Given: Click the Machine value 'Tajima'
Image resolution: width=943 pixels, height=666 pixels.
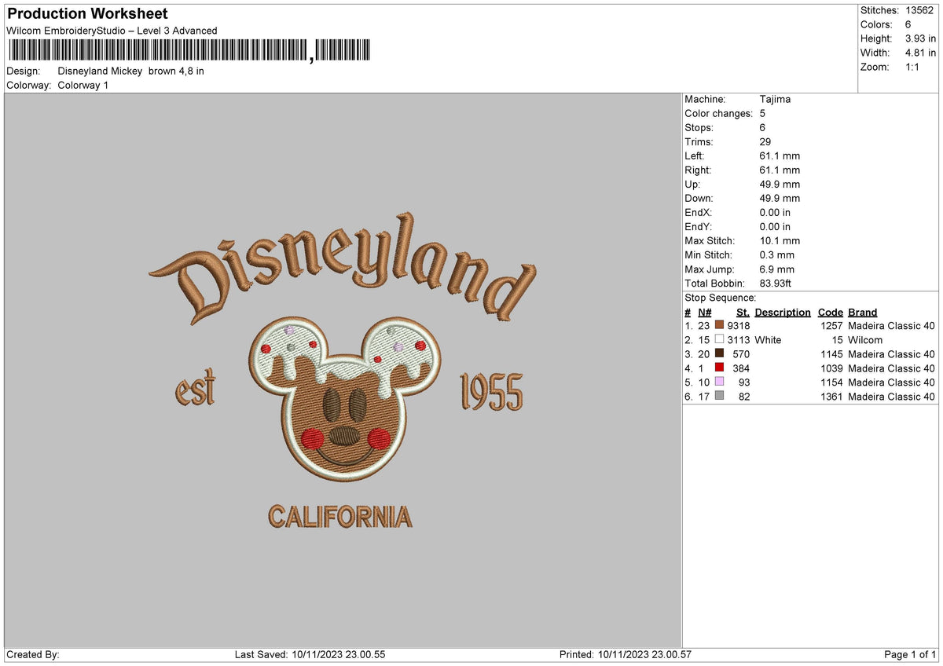Looking at the screenshot, I should coord(776,99).
